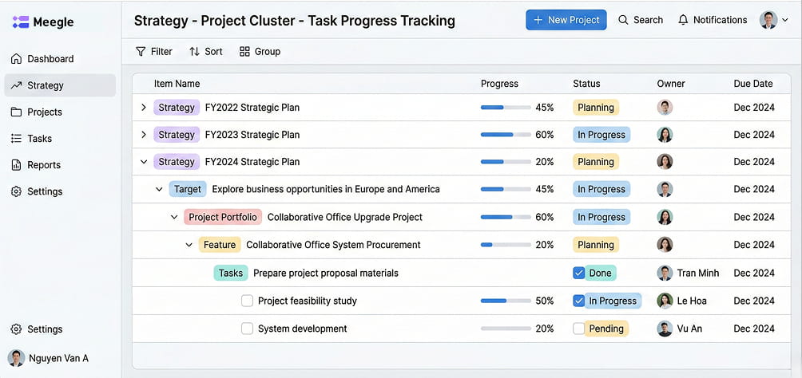
Task: Toggle the Pending status checkbox
Action: click(x=578, y=329)
